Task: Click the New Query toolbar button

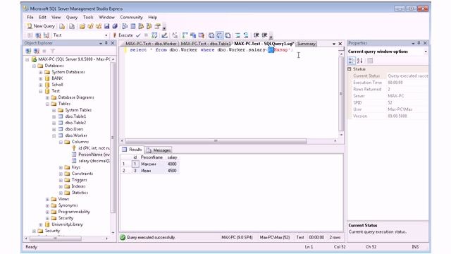Action: [x=41, y=26]
